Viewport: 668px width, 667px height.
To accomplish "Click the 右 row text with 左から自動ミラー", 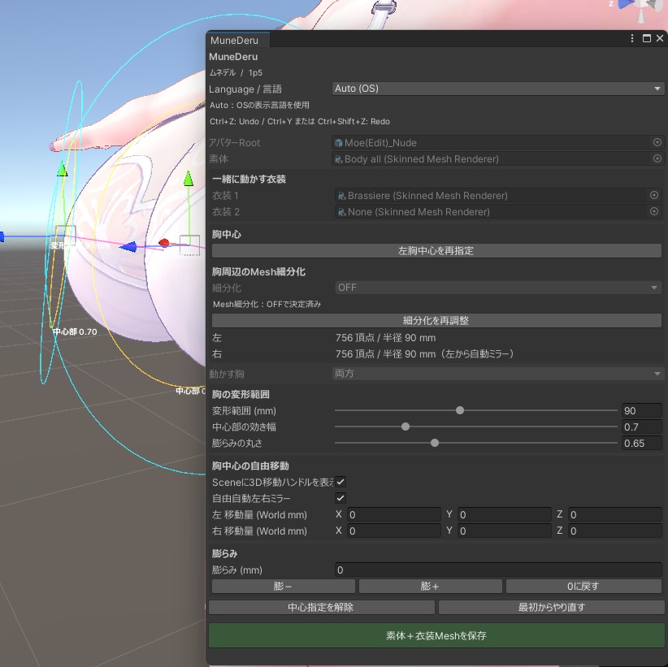I will tap(425, 354).
